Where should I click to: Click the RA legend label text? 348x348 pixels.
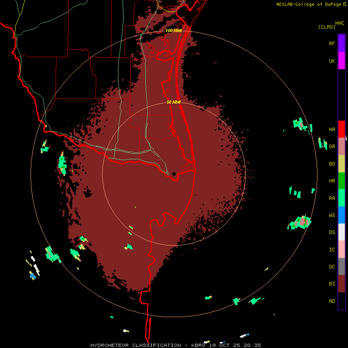point(332,198)
